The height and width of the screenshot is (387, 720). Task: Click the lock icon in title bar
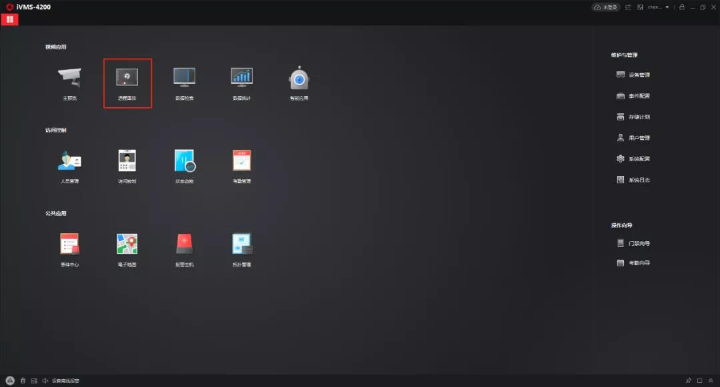[681, 7]
